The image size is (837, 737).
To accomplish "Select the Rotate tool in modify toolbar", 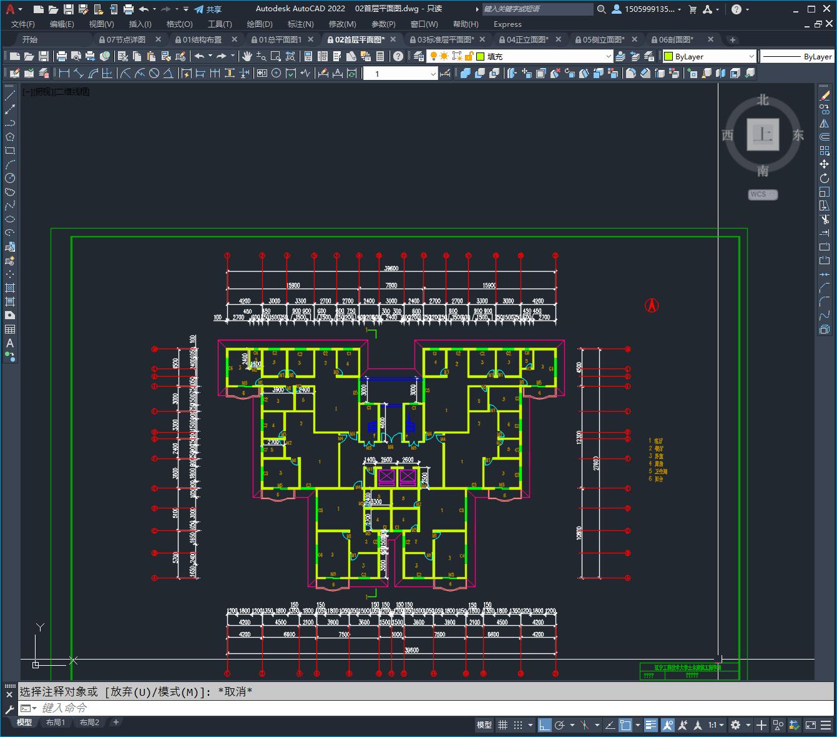I will click(x=825, y=178).
